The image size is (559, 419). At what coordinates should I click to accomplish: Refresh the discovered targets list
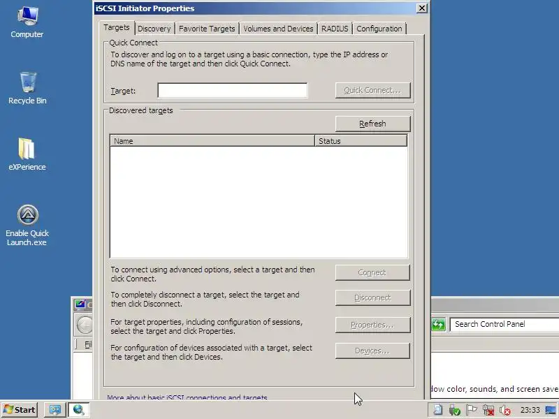[x=372, y=124]
